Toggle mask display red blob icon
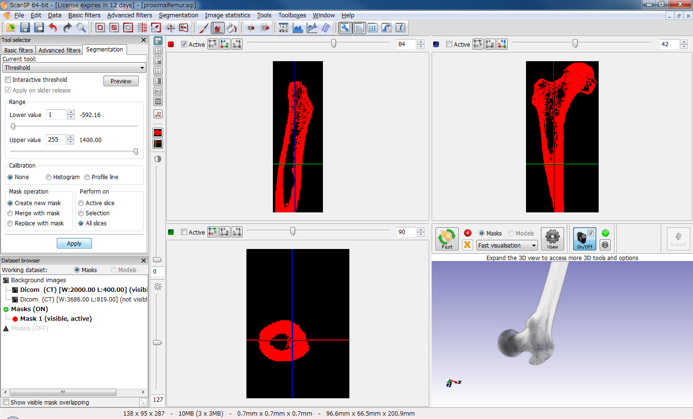The width and height of the screenshot is (693, 419). (x=158, y=133)
